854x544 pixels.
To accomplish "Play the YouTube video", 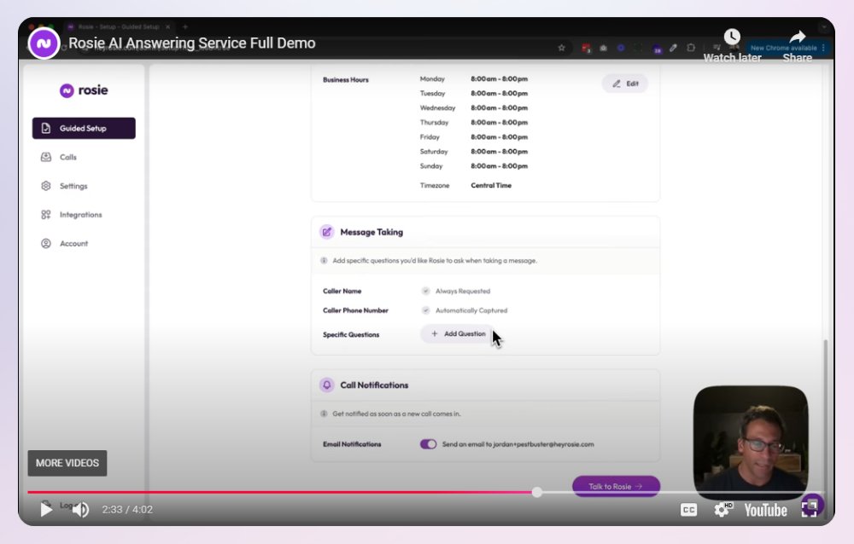I will click(46, 510).
